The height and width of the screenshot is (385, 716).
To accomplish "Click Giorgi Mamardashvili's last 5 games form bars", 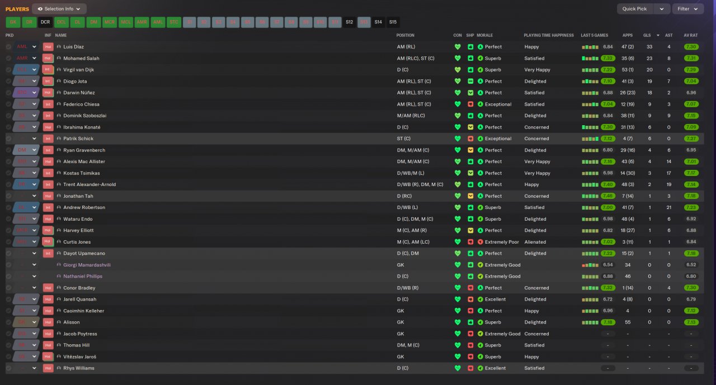I will click(x=590, y=265).
